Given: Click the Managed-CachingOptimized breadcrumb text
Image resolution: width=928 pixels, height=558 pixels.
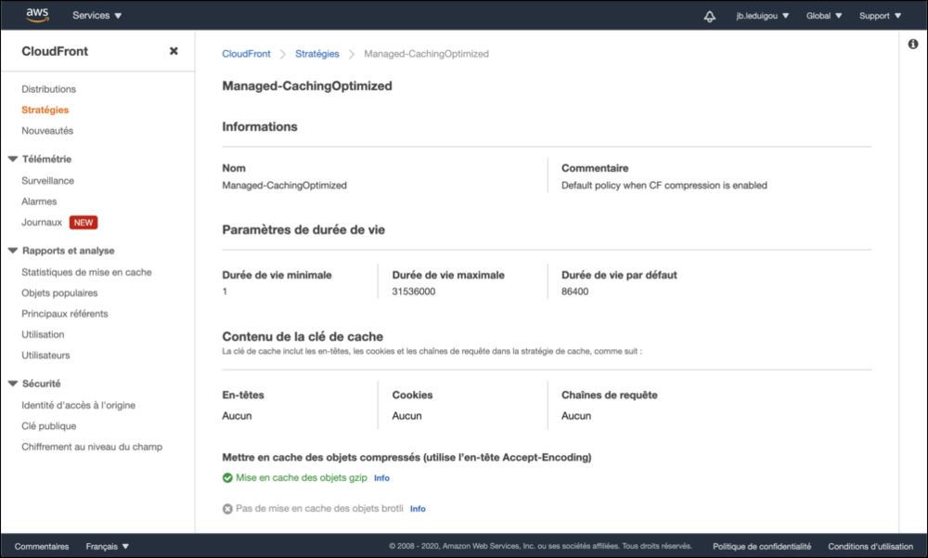Looking at the screenshot, I should 426,54.
